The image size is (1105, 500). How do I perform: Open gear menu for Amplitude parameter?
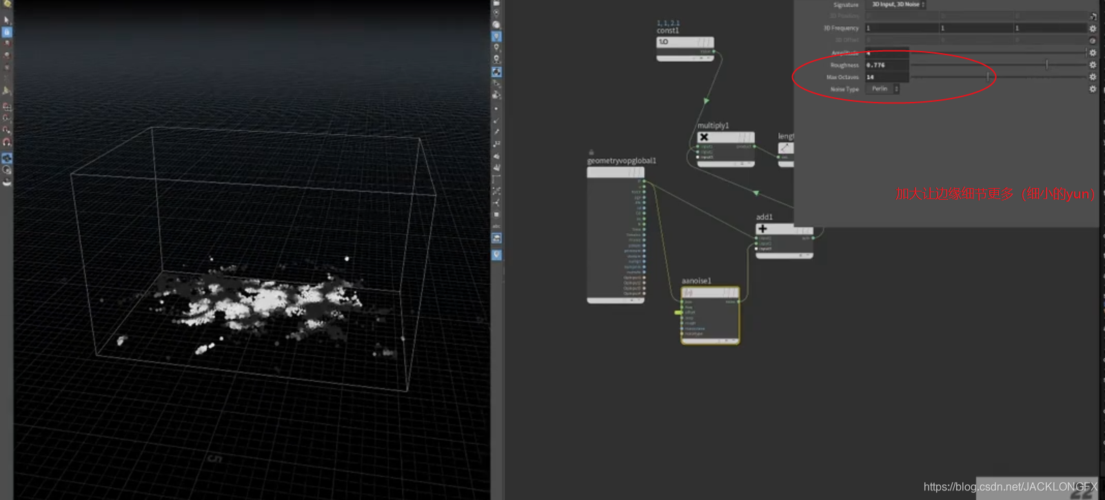[x=1093, y=52]
